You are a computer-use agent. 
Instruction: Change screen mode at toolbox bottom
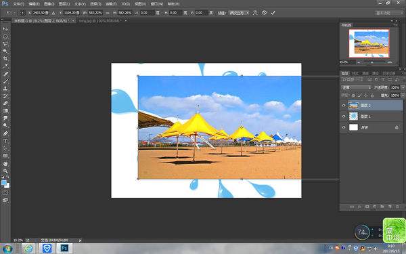pos(5,200)
